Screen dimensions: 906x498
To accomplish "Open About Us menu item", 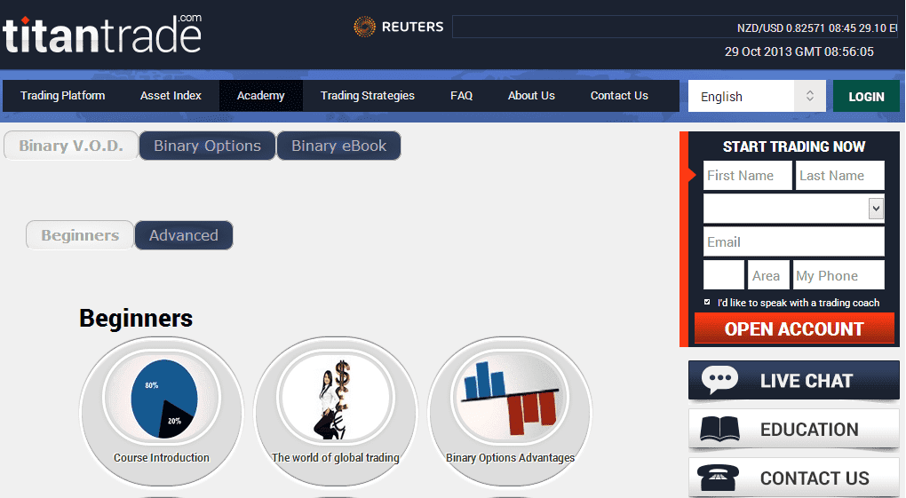I will [x=531, y=95].
